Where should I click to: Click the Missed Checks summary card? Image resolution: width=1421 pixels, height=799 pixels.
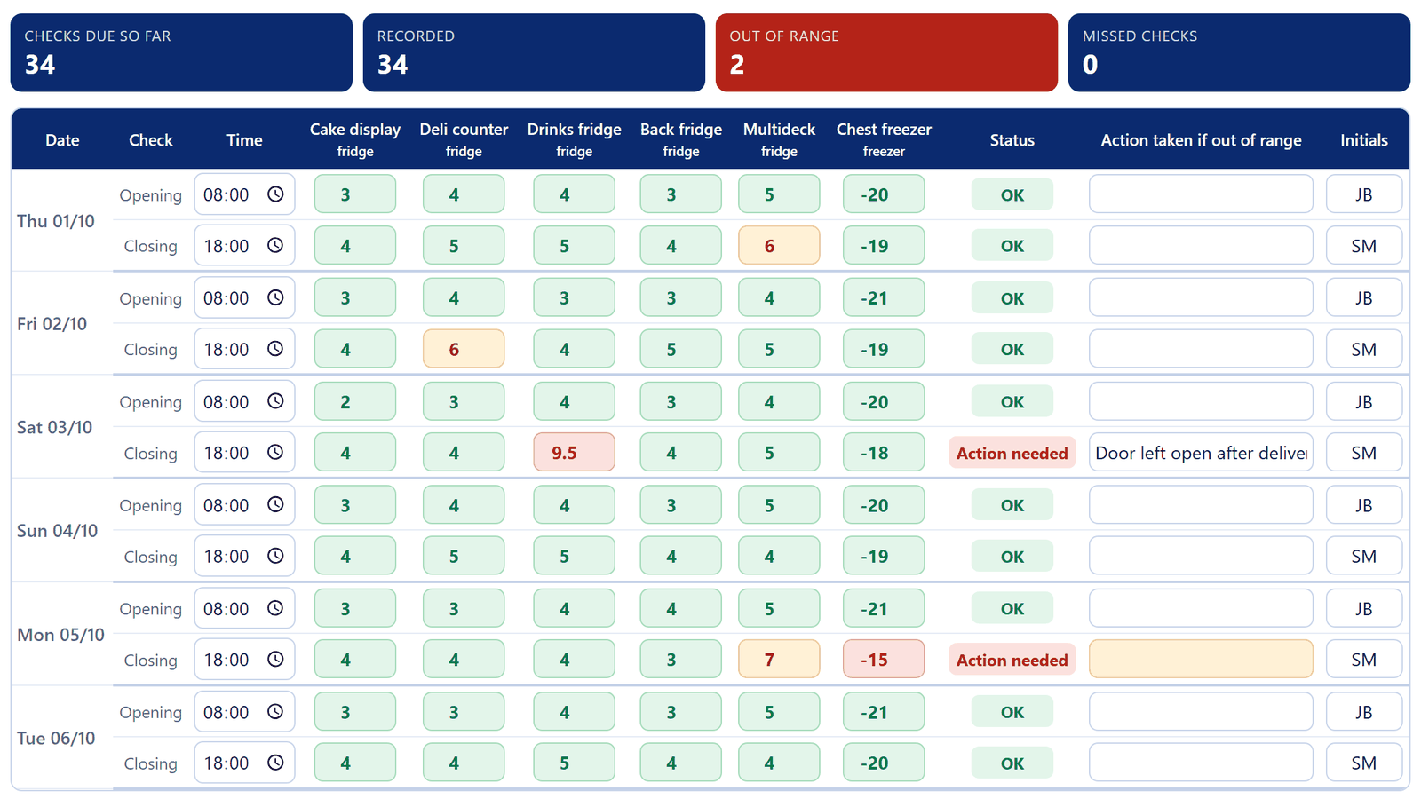[x=1239, y=52]
